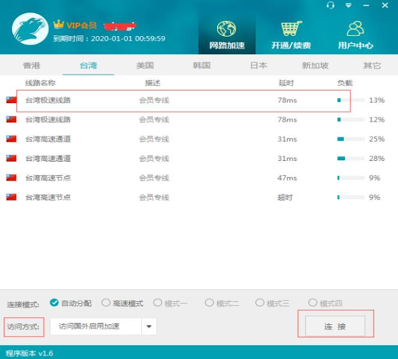This screenshot has width=398, height=359.
Task: Open the 访问国外启用加速 combo box
Action: (x=96, y=326)
